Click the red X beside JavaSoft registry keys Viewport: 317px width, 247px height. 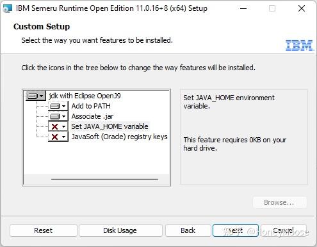(55, 137)
